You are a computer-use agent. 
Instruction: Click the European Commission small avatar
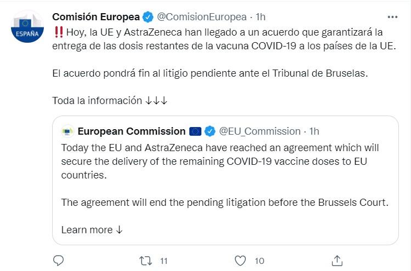67,131
